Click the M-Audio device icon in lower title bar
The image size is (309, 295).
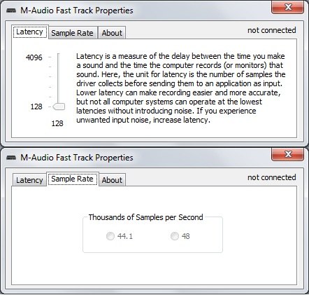click(11, 158)
